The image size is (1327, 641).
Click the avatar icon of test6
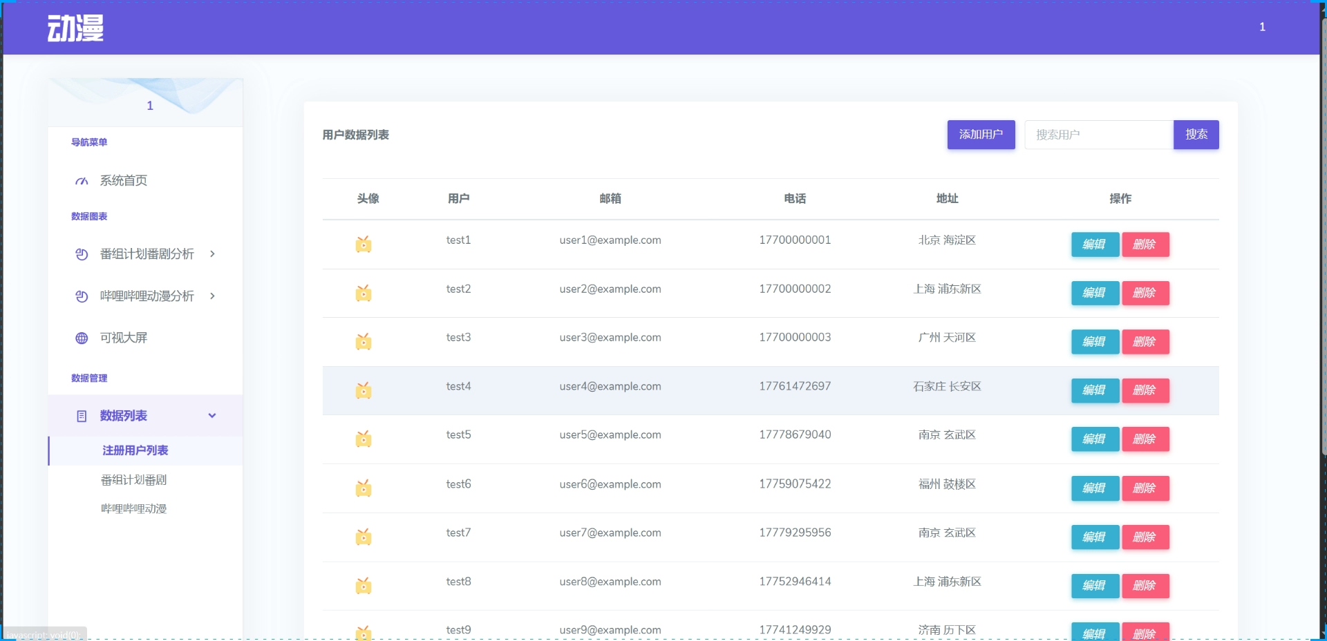364,488
